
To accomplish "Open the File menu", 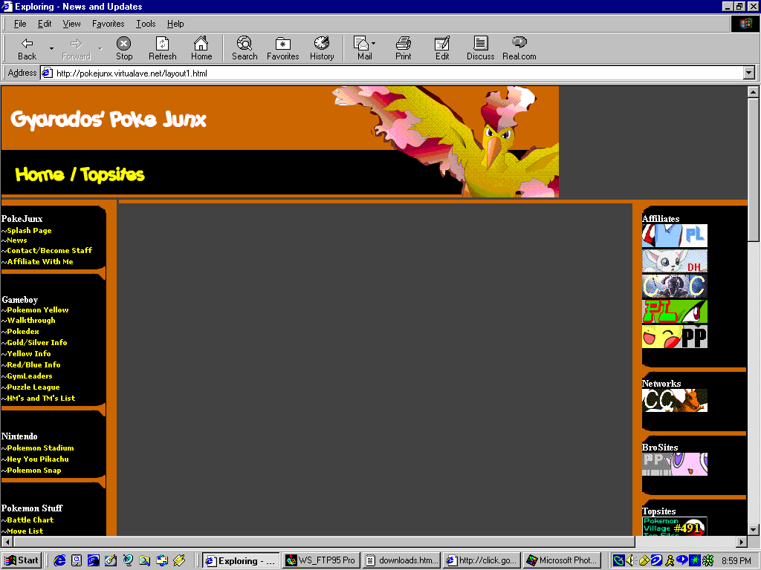I will pos(20,24).
